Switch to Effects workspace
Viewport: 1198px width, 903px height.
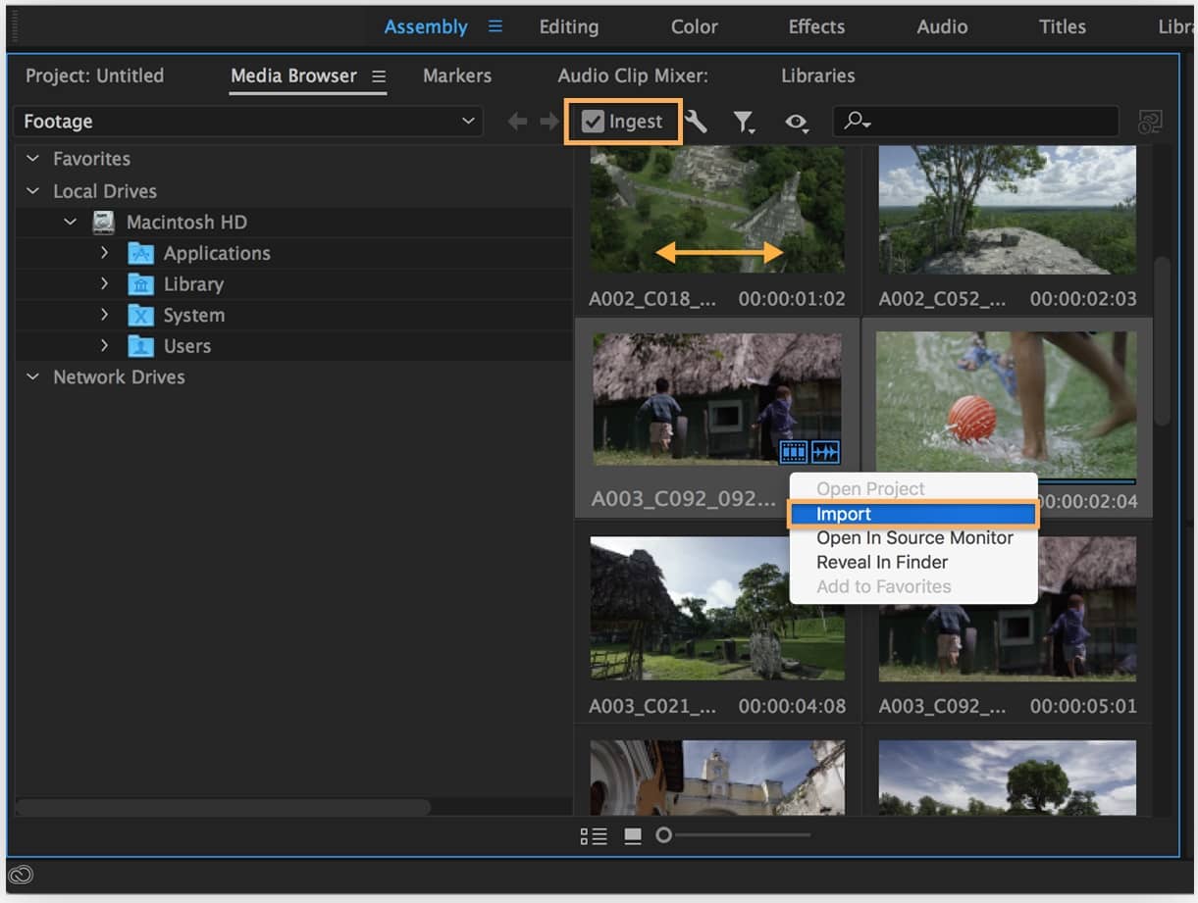[816, 26]
